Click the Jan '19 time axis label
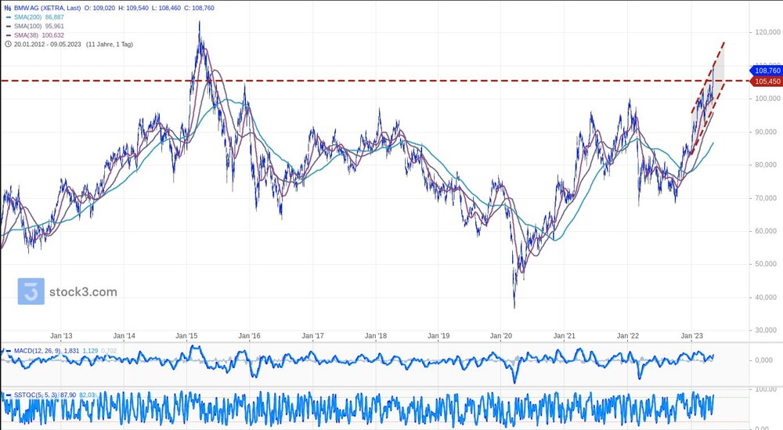 (x=439, y=335)
